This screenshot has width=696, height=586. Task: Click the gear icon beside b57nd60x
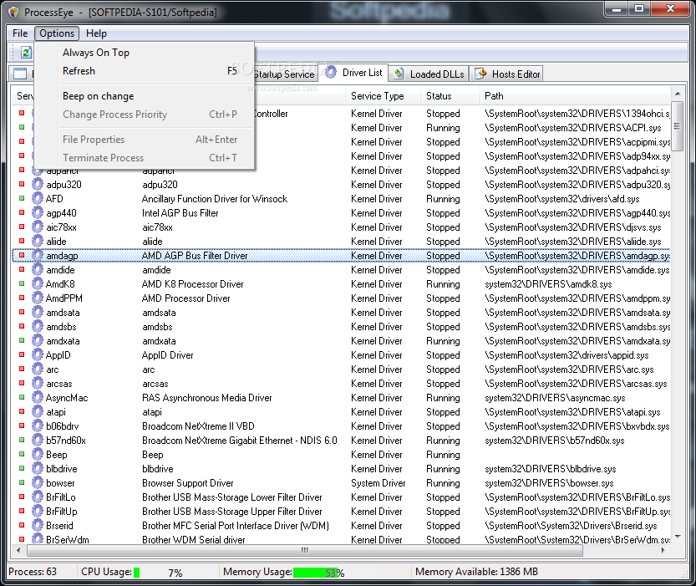click(x=38, y=440)
